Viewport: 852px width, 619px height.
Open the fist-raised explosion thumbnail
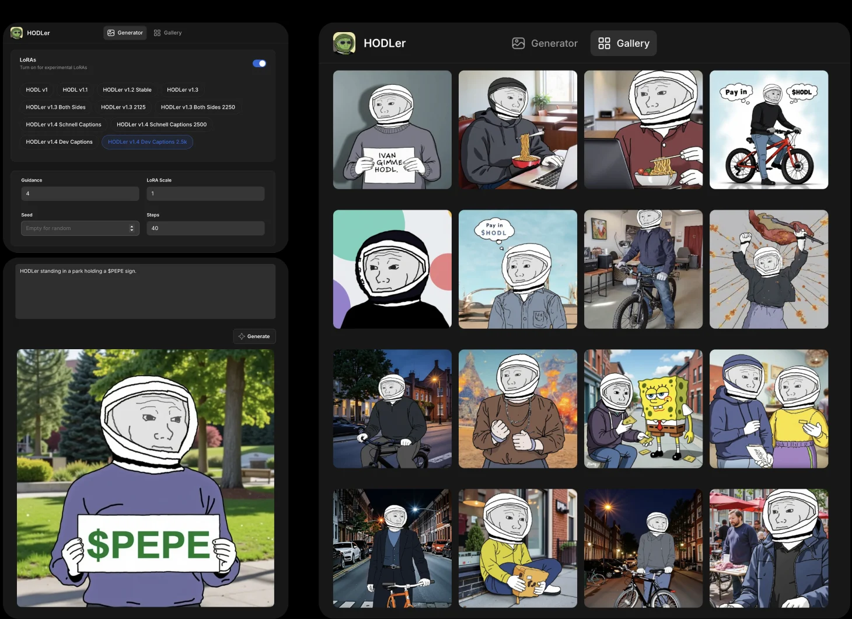pos(769,269)
